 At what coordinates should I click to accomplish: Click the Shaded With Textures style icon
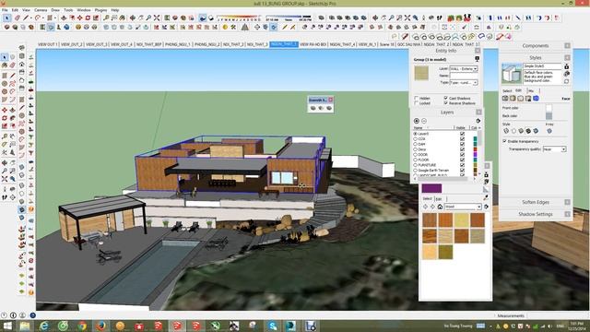point(528,131)
